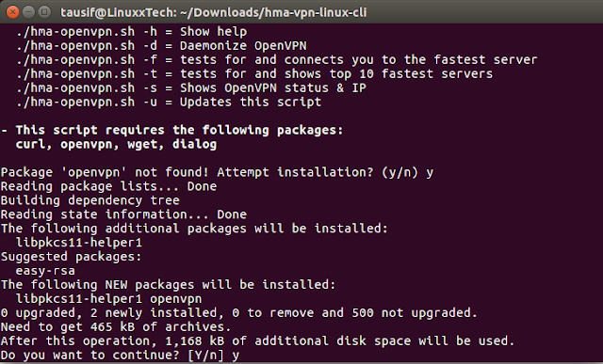Close the terminal window
This screenshot has width=603, height=364.
click(12, 12)
